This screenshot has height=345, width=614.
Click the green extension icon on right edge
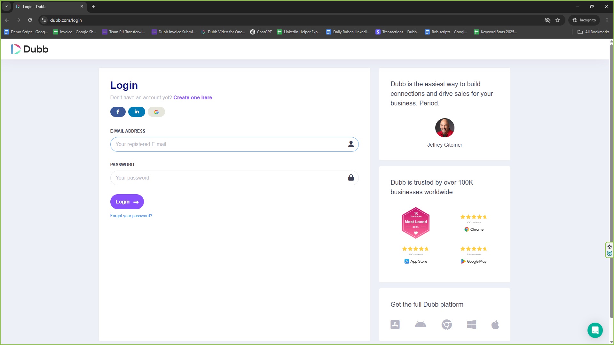pyautogui.click(x=610, y=253)
